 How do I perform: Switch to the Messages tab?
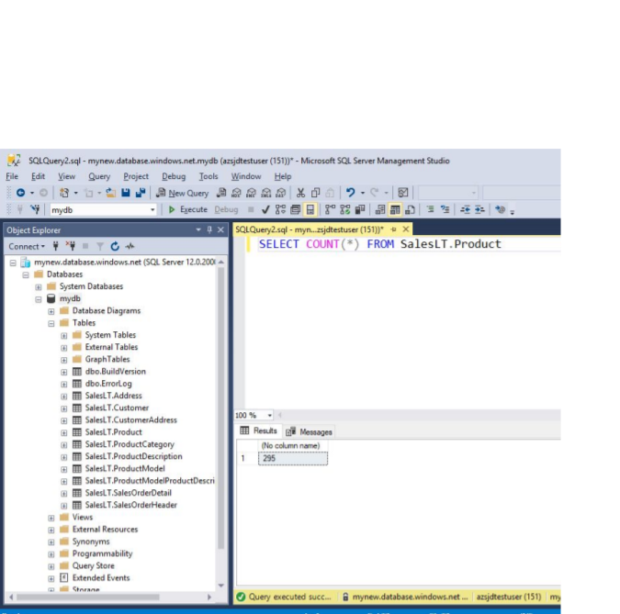point(310,431)
